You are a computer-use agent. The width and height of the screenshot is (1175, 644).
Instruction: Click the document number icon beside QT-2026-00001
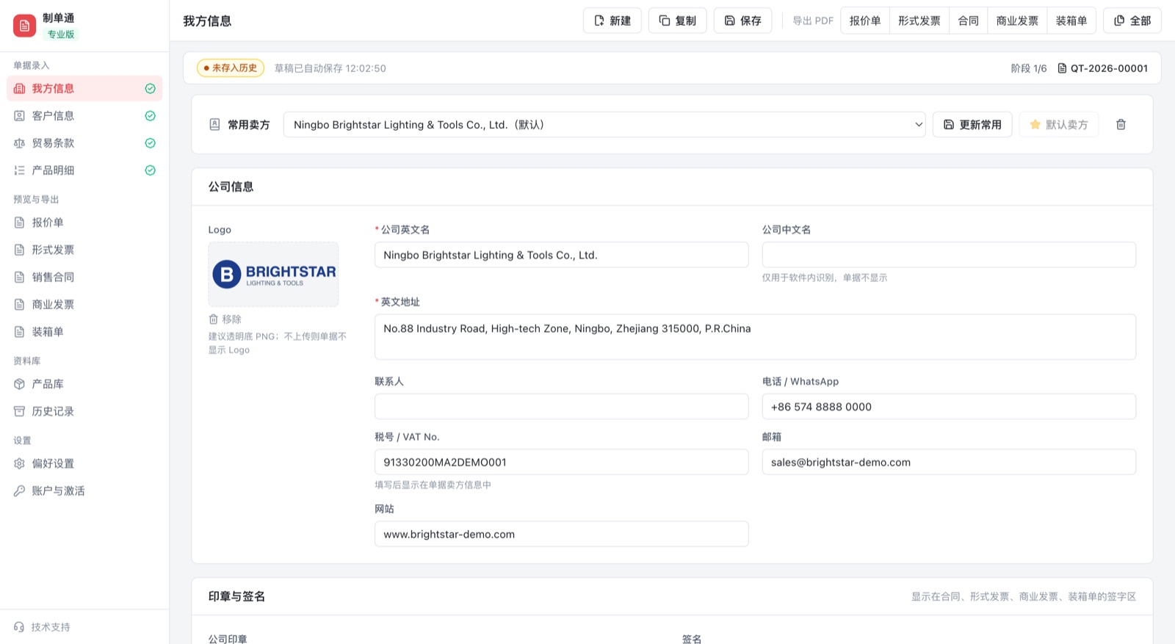pos(1062,68)
